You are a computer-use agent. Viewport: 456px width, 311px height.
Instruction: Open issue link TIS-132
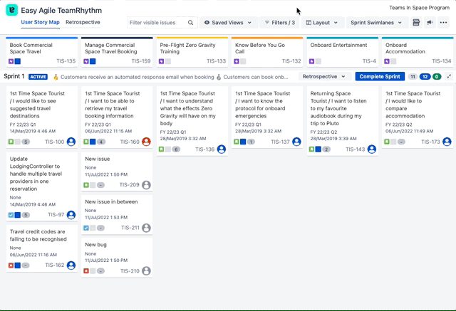click(x=291, y=61)
